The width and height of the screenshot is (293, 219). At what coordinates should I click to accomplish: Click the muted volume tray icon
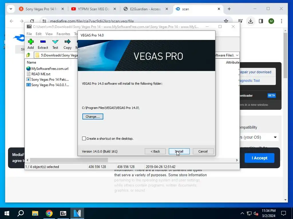coord(256,213)
